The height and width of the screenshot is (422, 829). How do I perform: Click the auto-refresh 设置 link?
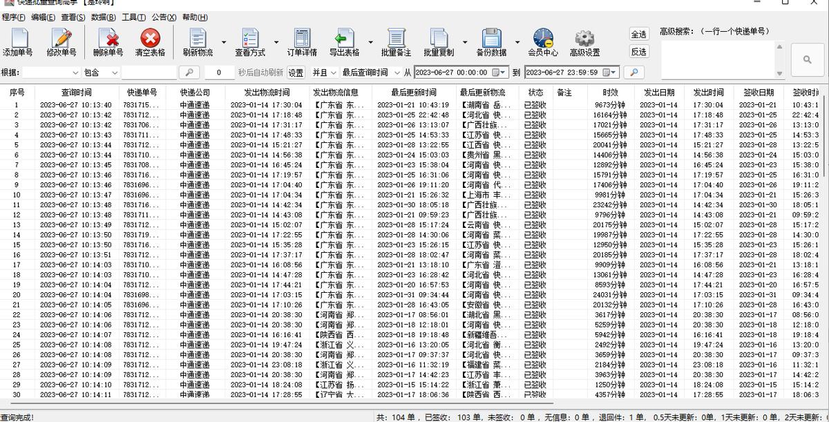pyautogui.click(x=295, y=71)
